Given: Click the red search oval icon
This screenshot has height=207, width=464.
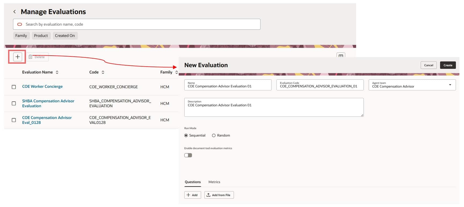Looking at the screenshot, I should pos(20,24).
